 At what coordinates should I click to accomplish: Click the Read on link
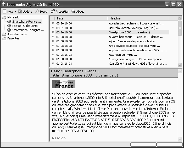[x=59, y=138]
